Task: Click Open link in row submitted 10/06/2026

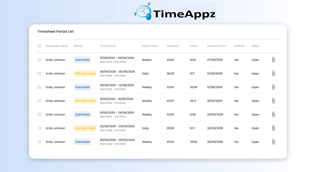Action: tap(255, 73)
